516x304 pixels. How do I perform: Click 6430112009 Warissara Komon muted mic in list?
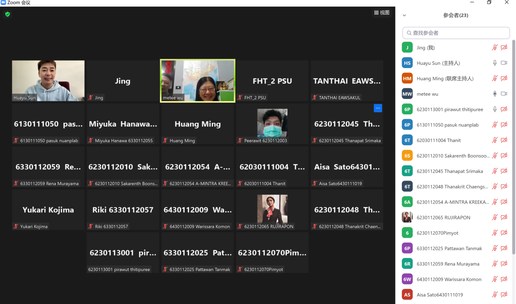pos(495,280)
